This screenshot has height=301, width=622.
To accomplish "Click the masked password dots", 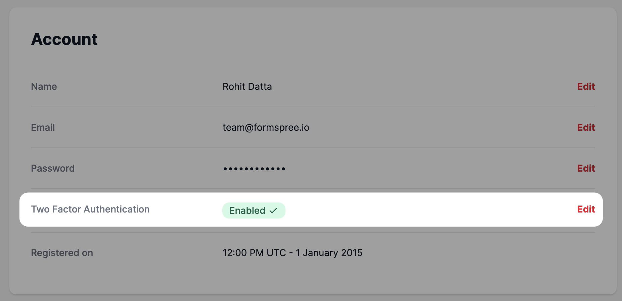I will 254,169.
